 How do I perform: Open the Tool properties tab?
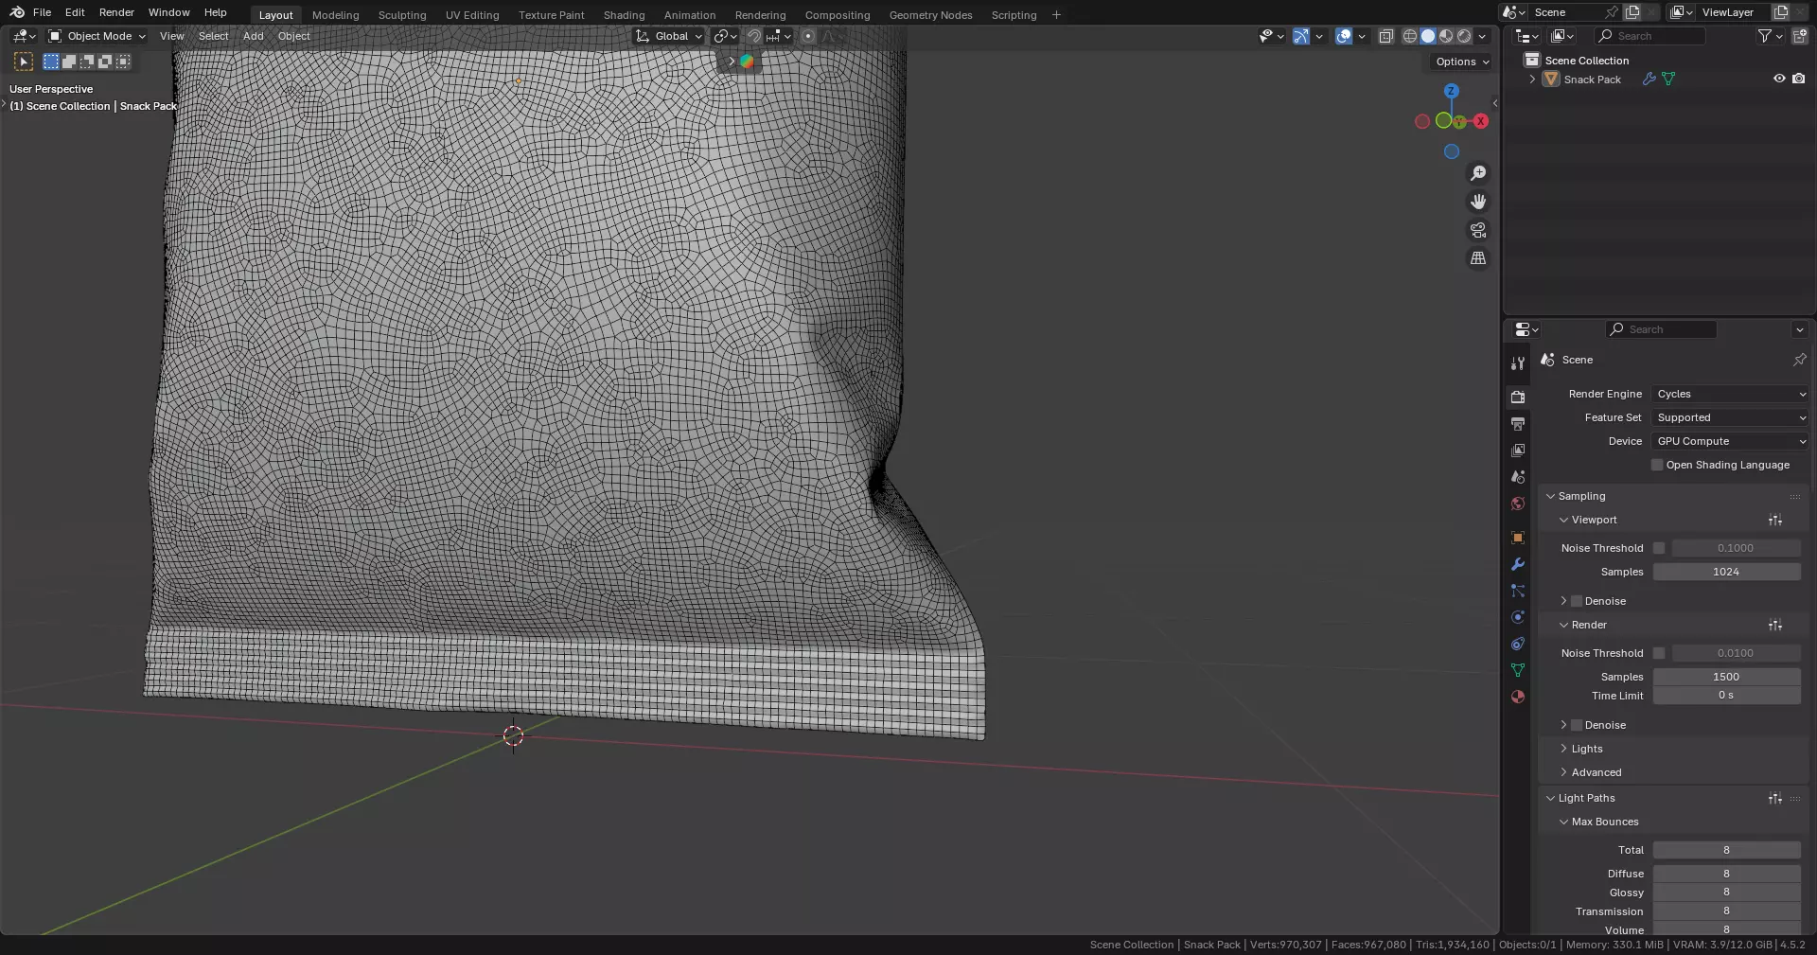click(1518, 363)
